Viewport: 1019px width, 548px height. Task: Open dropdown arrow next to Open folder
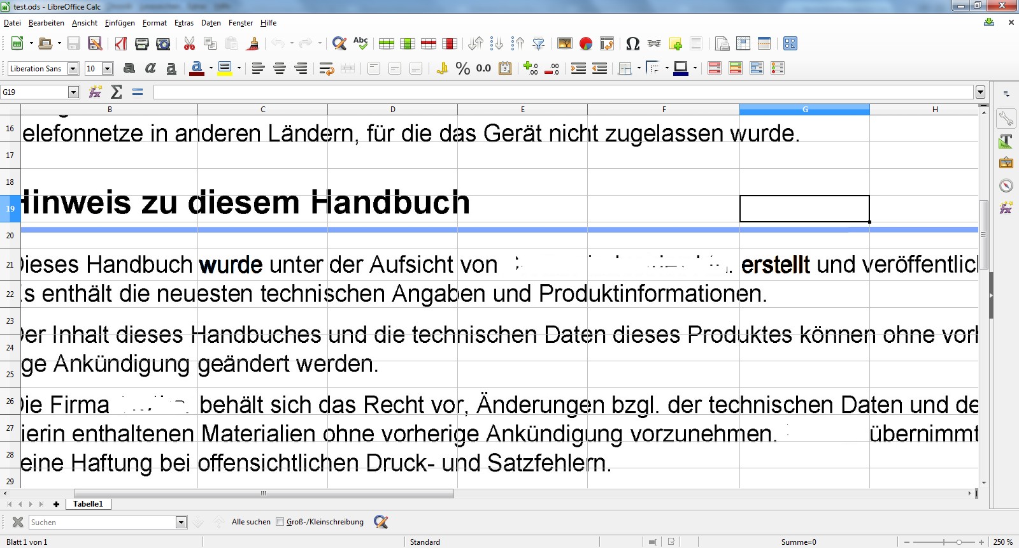[59, 43]
